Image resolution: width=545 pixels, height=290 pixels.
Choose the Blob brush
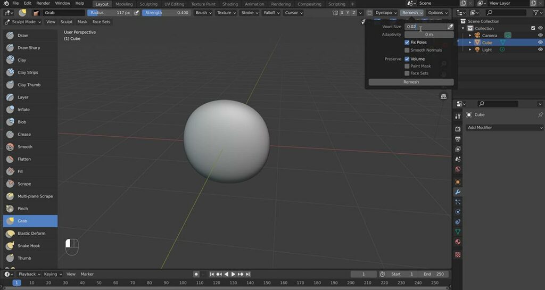pyautogui.click(x=30, y=122)
